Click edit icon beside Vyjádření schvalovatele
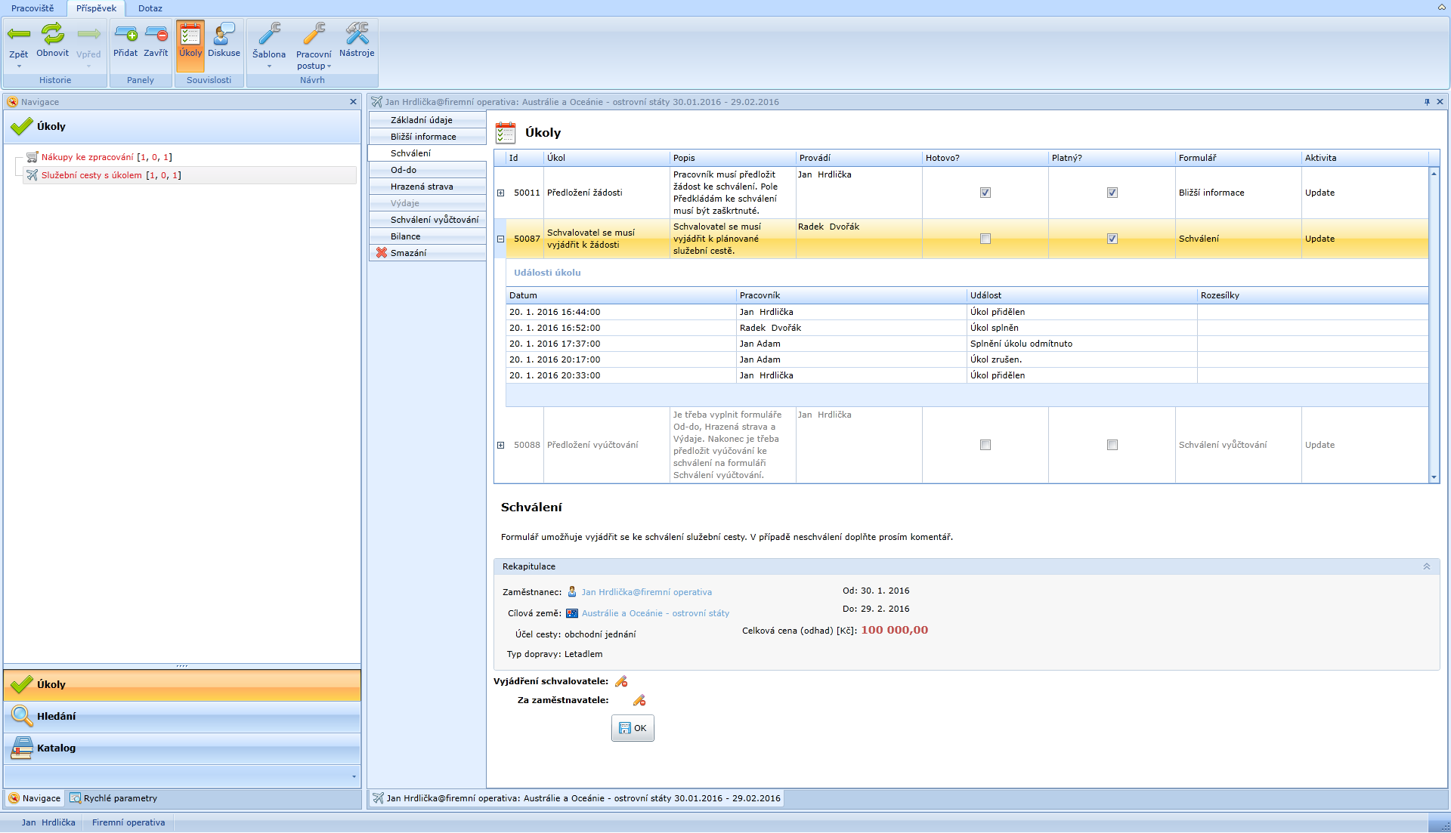This screenshot has height=833, width=1451. (x=621, y=682)
